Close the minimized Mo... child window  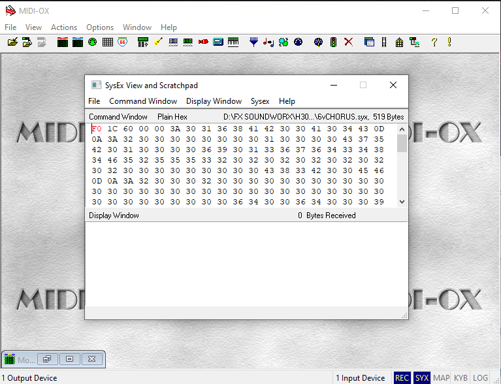[x=91, y=359]
